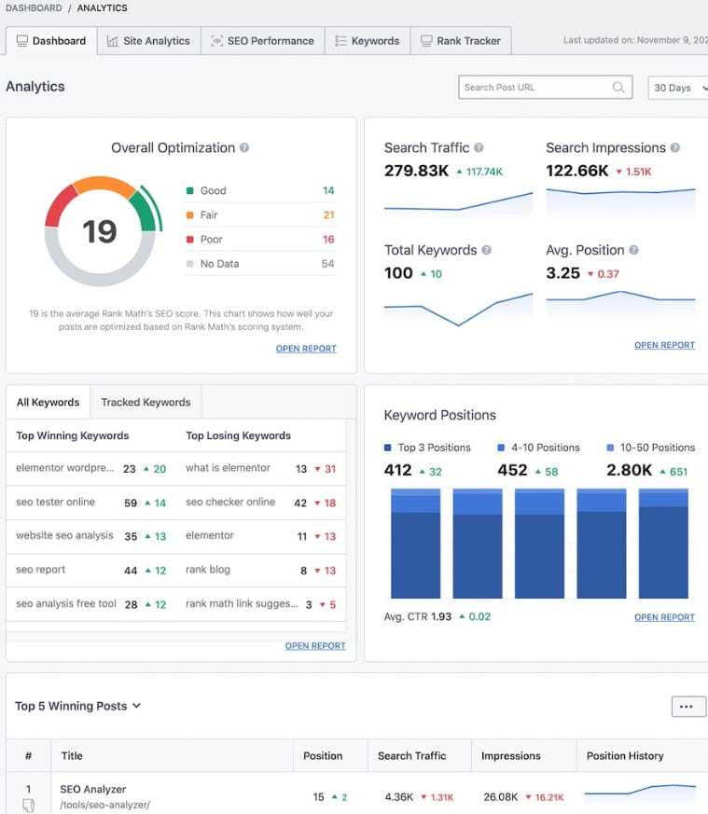Click the magnifier icon in the search box
This screenshot has width=708, height=814.
(618, 88)
